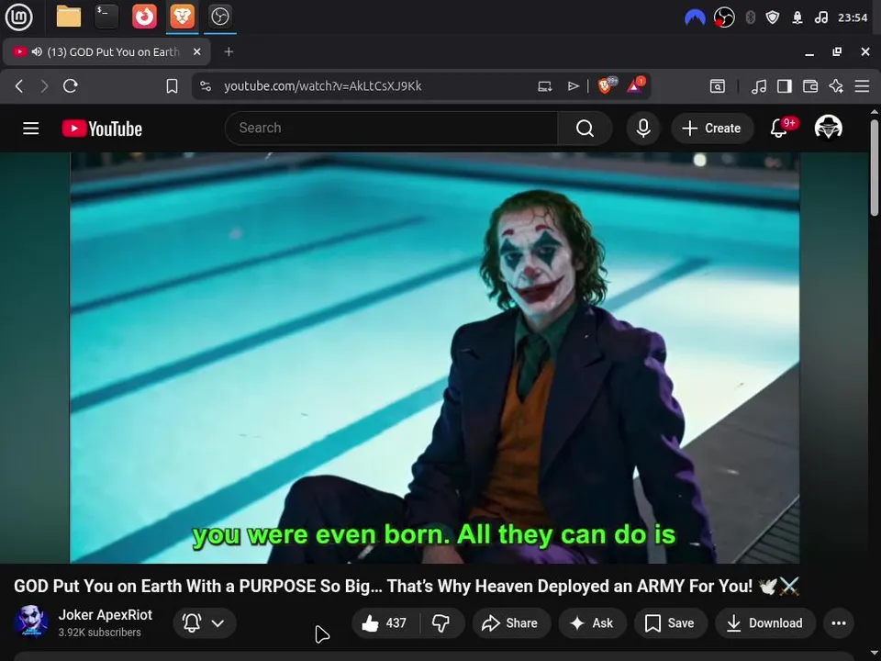Click the video player to pause
The width and height of the screenshot is (881, 661).
click(x=434, y=357)
